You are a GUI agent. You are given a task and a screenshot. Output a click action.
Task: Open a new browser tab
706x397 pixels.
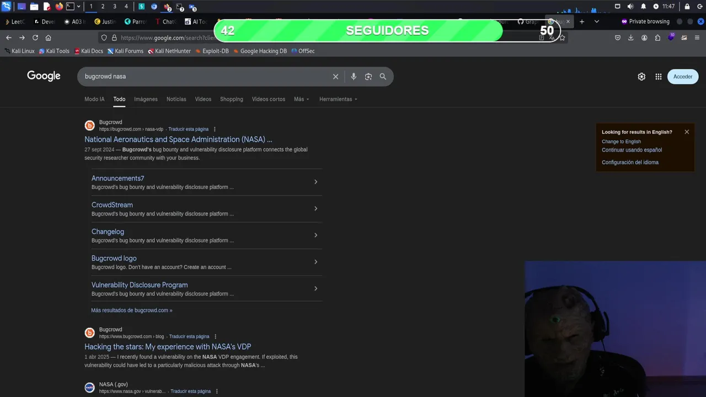[x=581, y=22]
